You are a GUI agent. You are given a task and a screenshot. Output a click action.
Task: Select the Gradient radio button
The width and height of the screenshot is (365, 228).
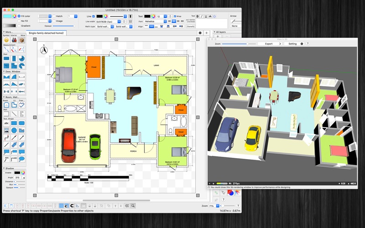[19, 26]
